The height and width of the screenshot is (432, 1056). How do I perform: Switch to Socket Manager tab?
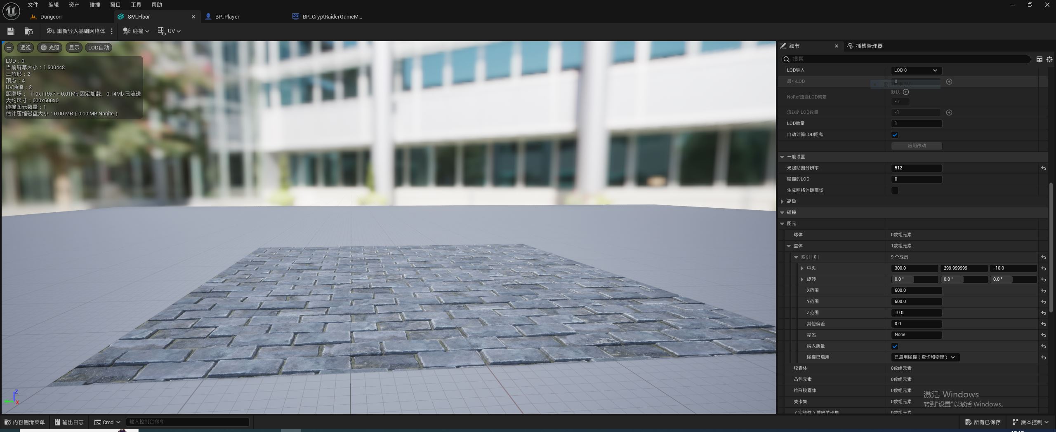[865, 46]
